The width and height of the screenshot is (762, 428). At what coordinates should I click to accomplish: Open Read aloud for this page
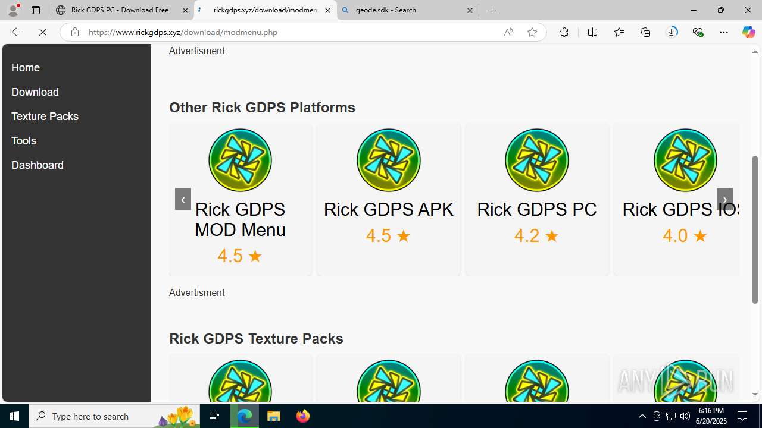(508, 32)
